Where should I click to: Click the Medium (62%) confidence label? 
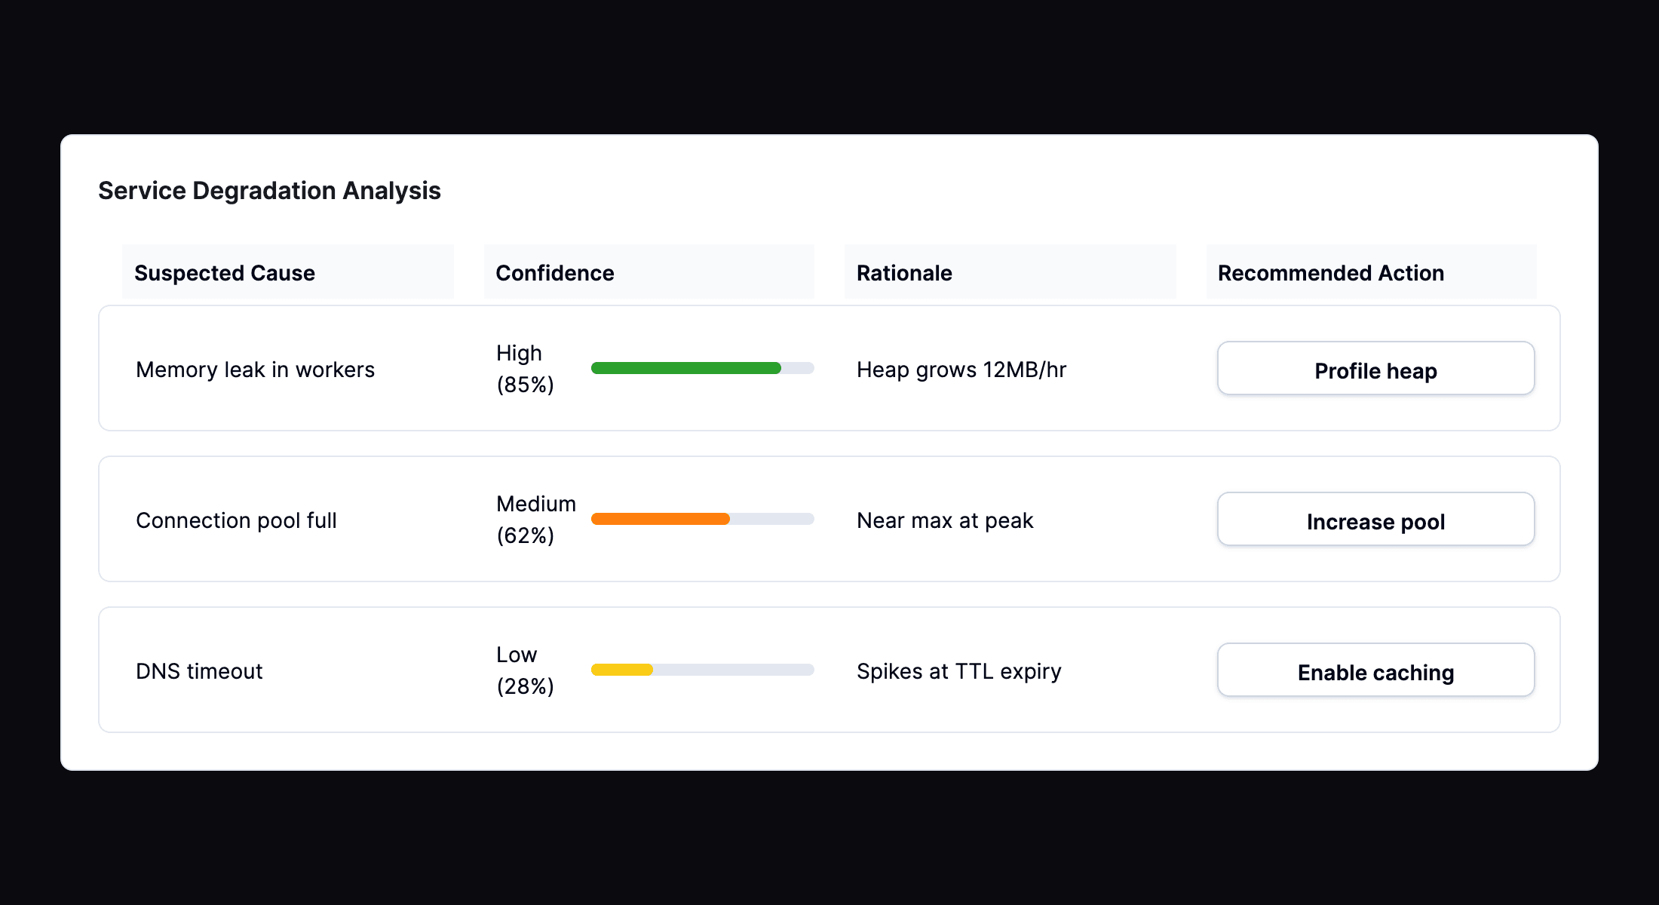535,519
